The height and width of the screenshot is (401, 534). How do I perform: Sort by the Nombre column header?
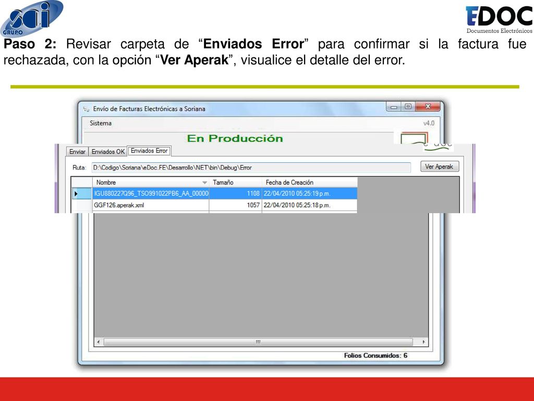point(151,182)
